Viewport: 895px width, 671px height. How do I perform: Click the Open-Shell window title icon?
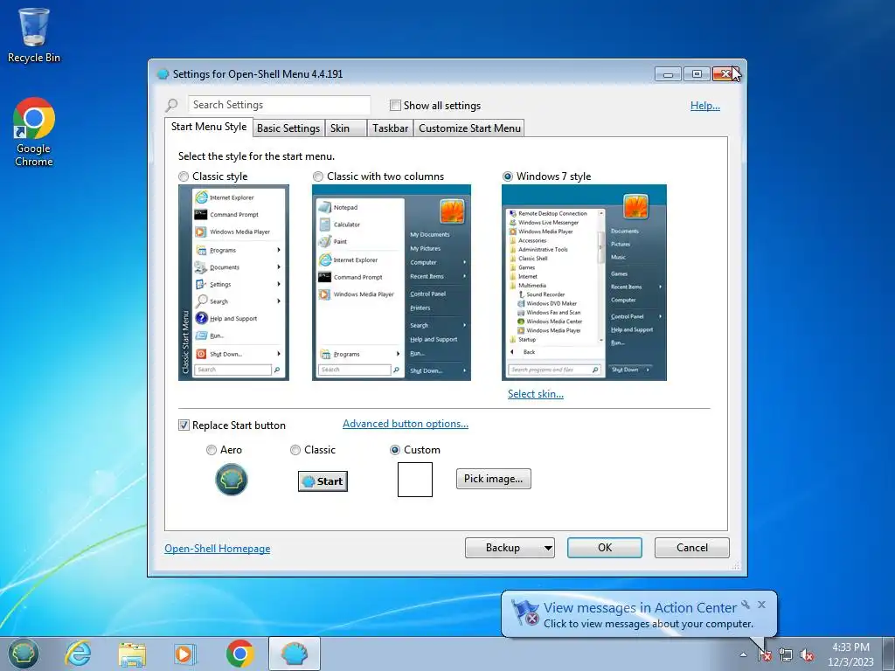pos(163,73)
